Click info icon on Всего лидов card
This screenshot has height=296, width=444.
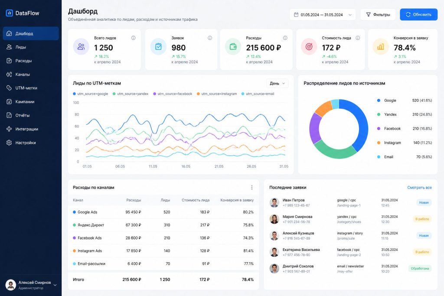tap(133, 38)
